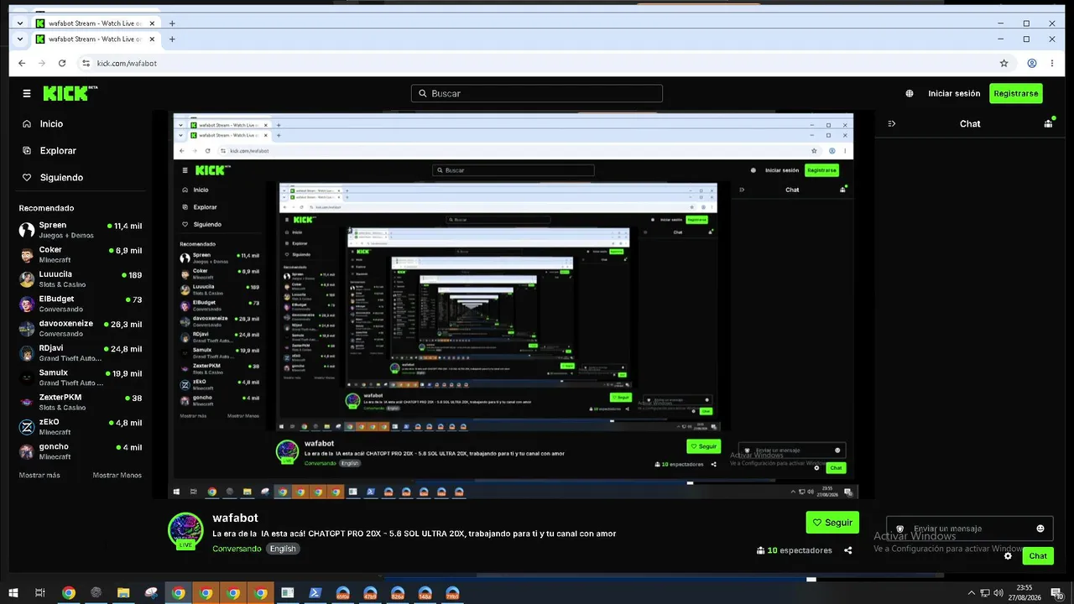Click the main Iniciar sesión link
Image resolution: width=1074 pixels, height=604 pixels.
point(954,93)
